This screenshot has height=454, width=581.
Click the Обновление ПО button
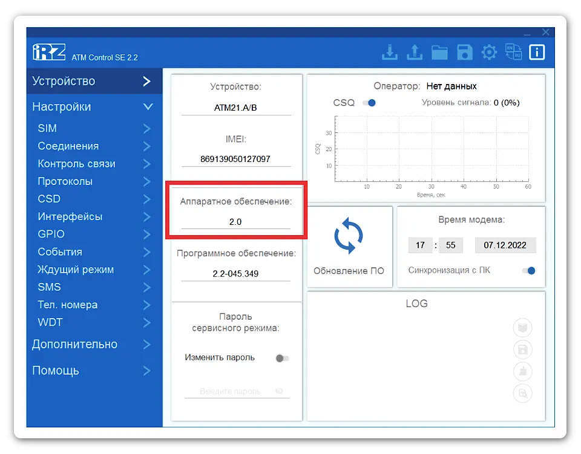click(349, 246)
